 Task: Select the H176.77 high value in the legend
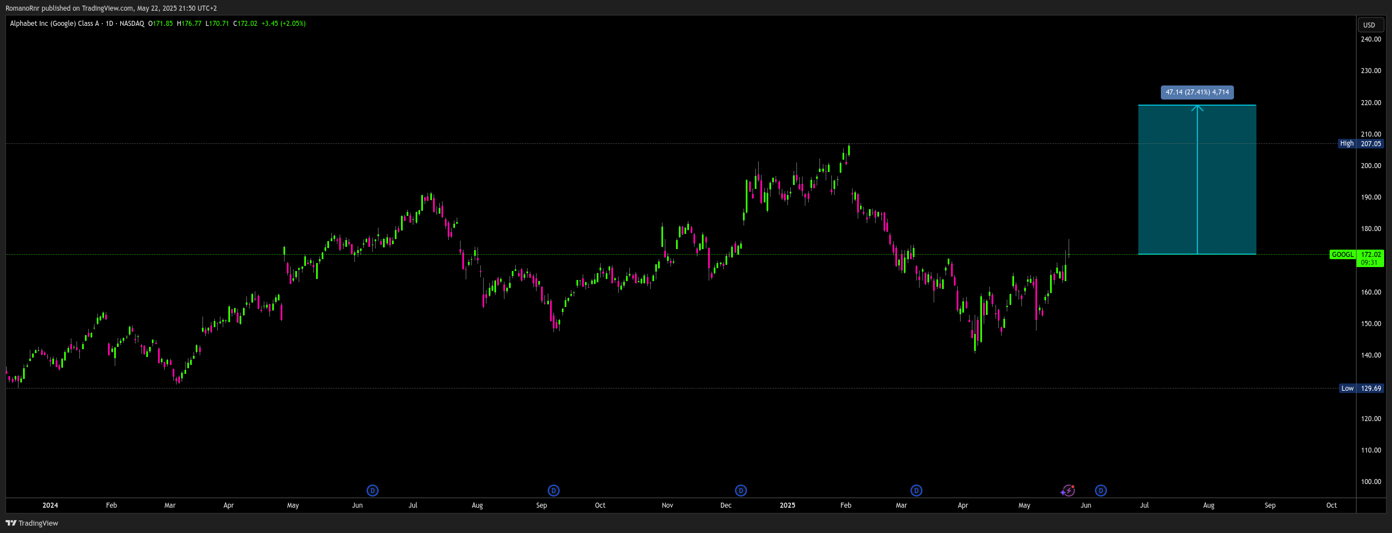[189, 24]
